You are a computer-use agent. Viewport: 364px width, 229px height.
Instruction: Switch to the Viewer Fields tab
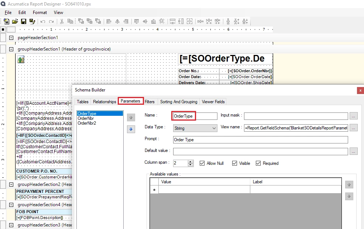coord(213,102)
